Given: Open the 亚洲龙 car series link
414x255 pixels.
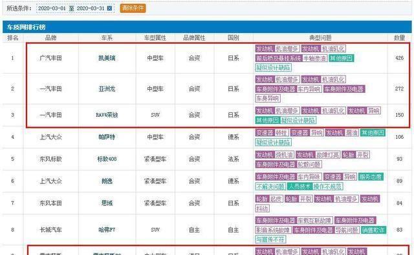Looking at the screenshot, I should point(107,89).
